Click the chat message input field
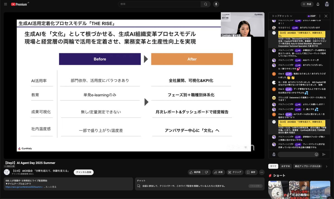This screenshot has height=199, width=334. (x=296, y=154)
